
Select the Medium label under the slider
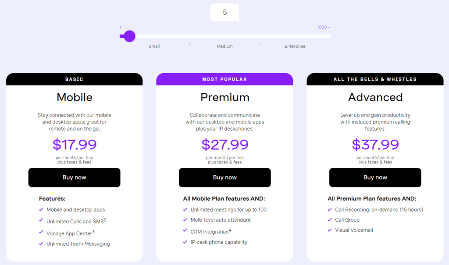pos(224,46)
